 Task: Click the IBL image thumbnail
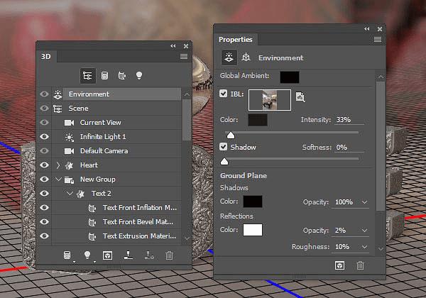[x=270, y=100]
